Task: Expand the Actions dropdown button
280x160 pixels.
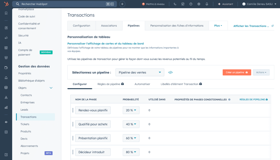Action: point(261,72)
